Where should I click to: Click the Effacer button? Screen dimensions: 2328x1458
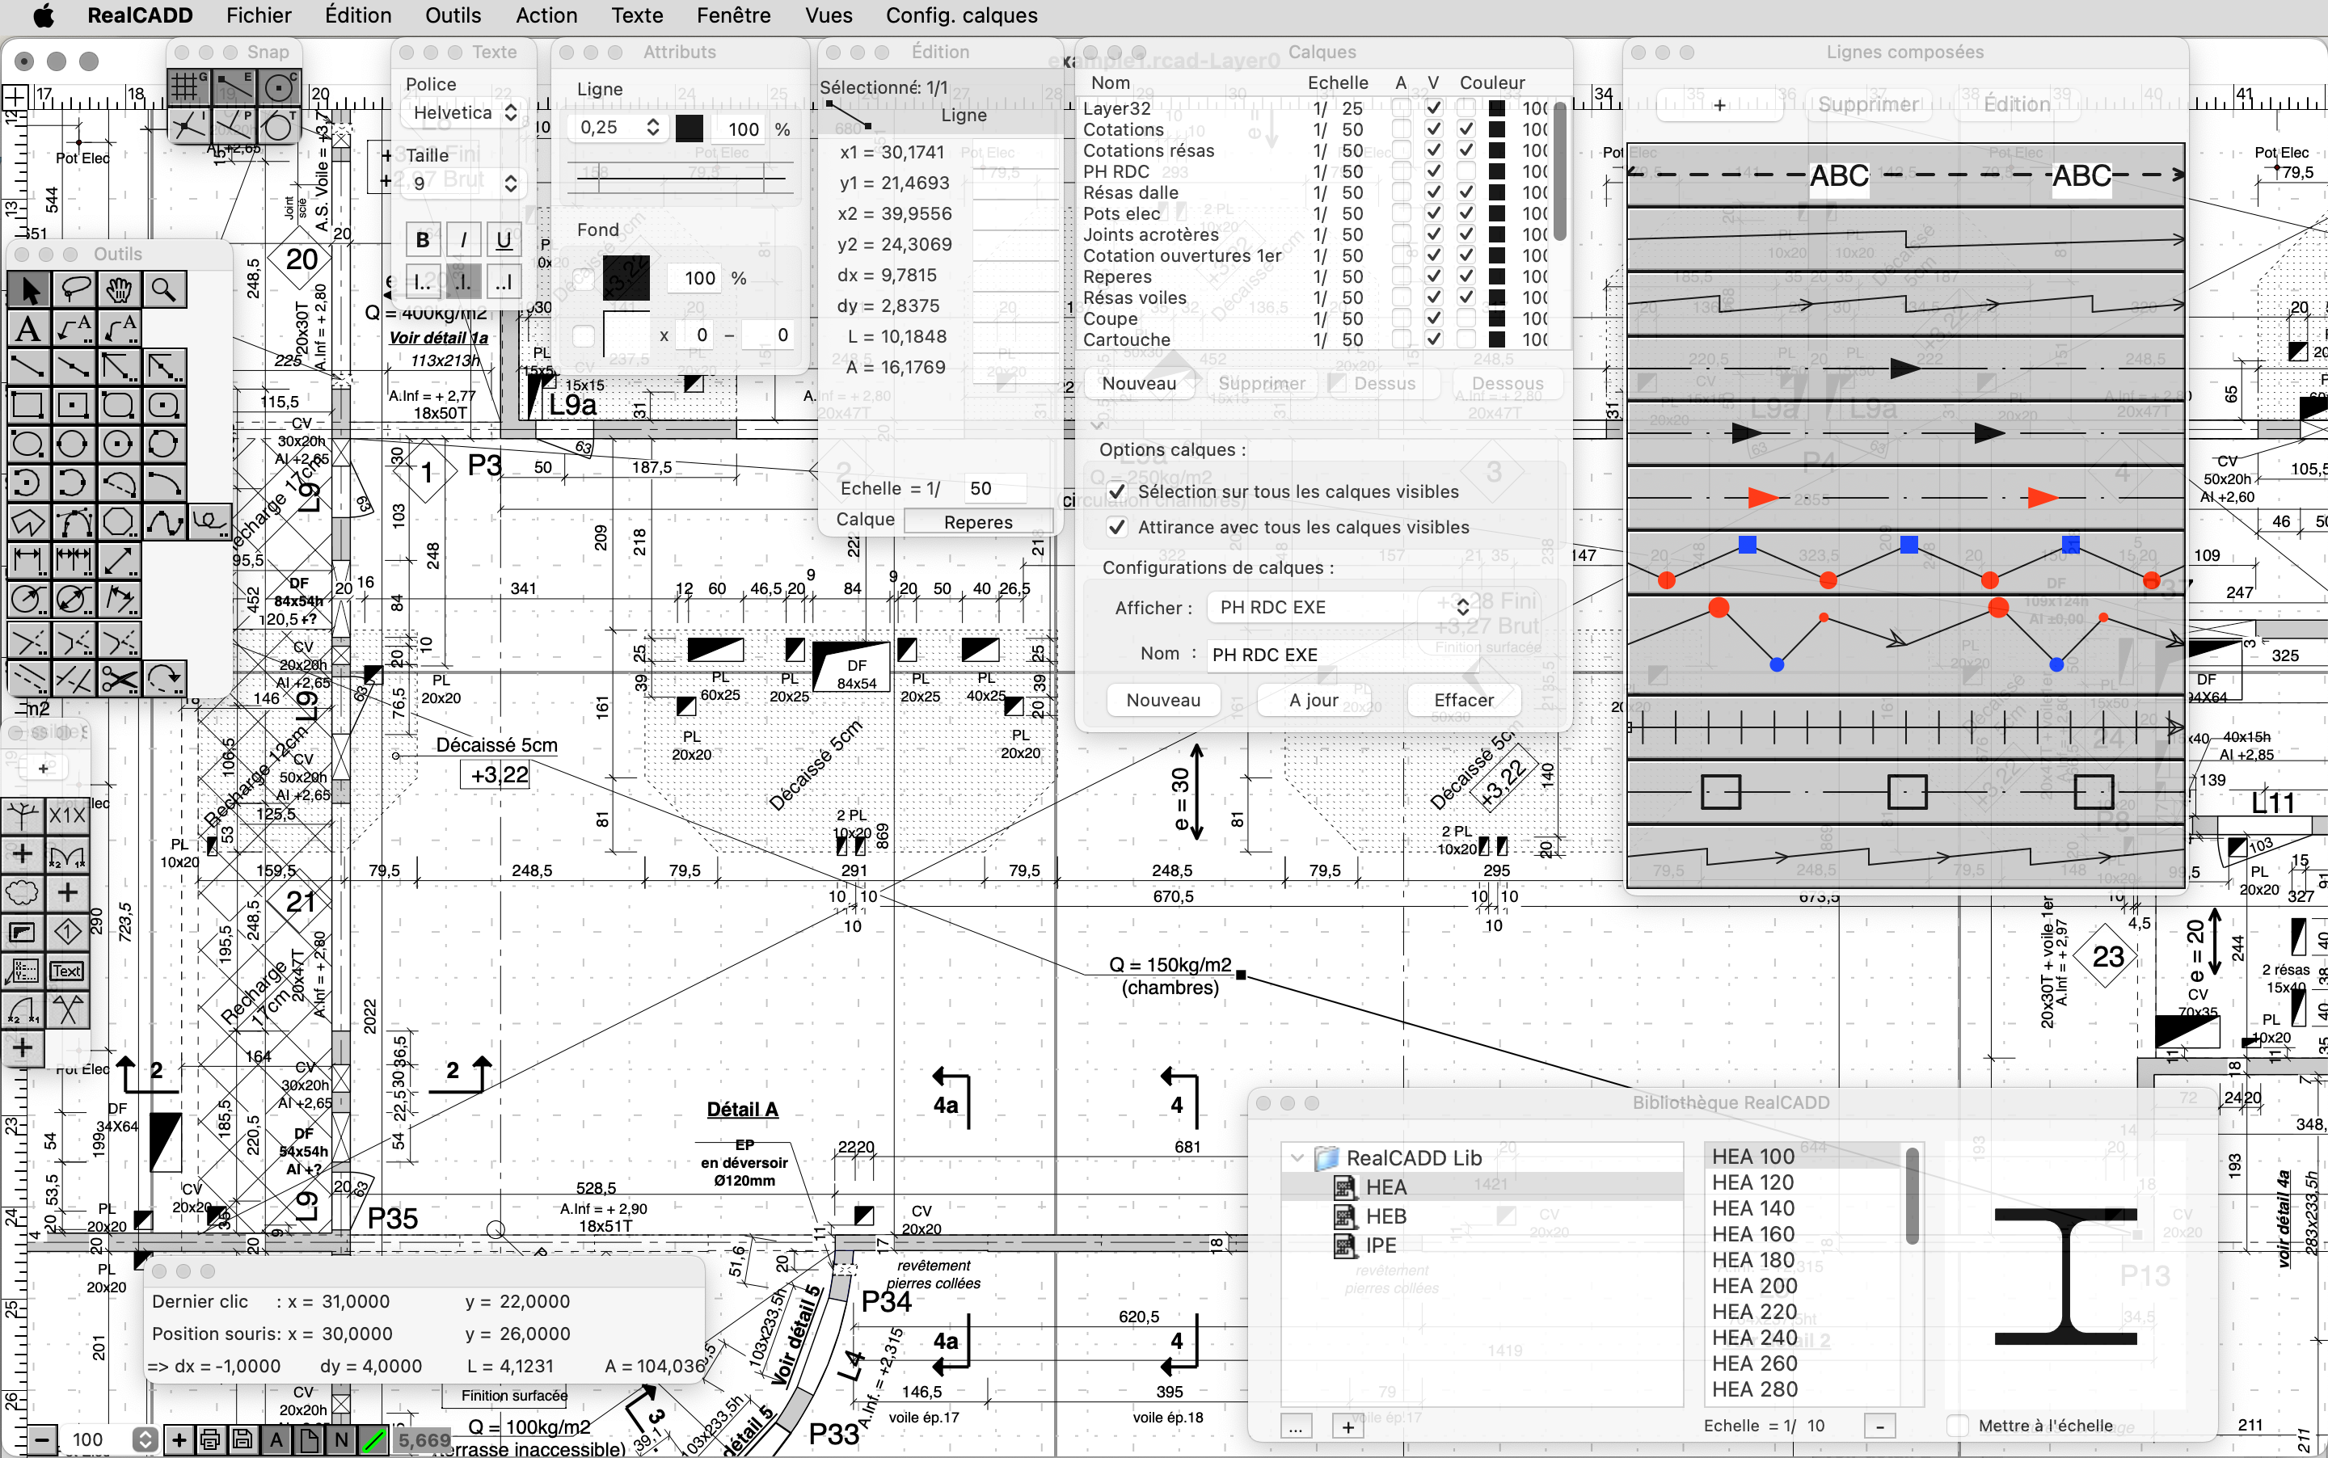coord(1464,700)
